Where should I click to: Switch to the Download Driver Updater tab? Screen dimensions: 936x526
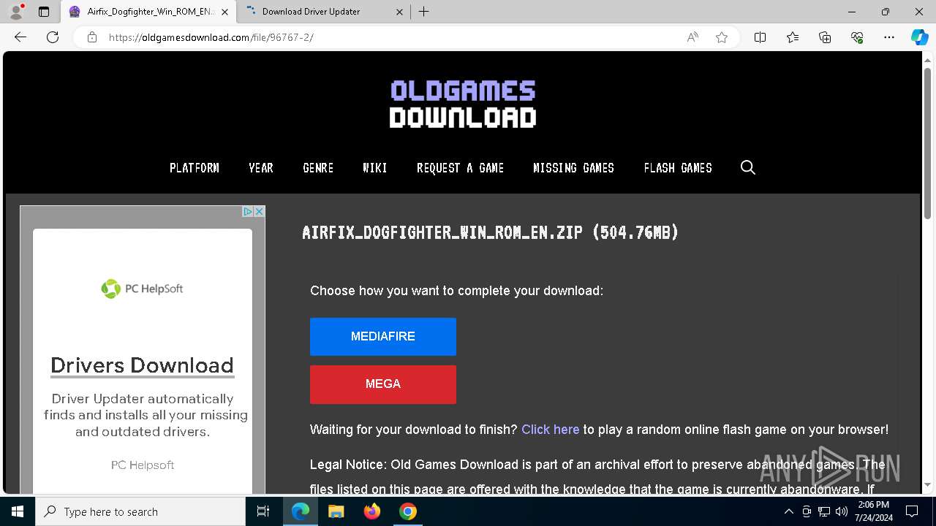pyautogui.click(x=311, y=12)
